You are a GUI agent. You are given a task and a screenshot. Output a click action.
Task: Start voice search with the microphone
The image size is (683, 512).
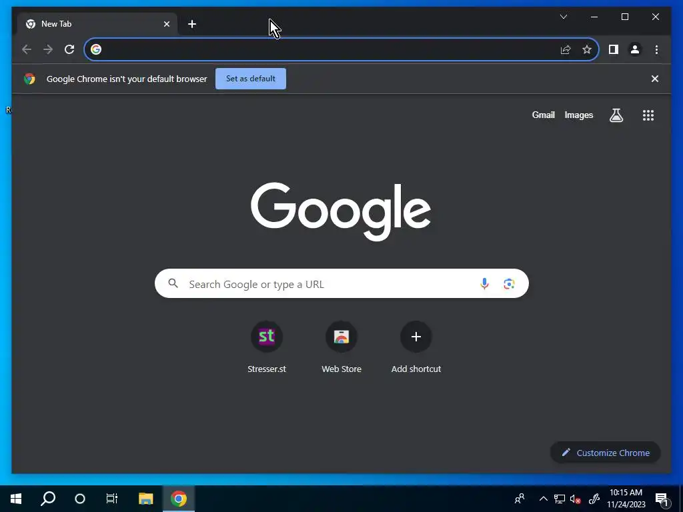pos(484,284)
